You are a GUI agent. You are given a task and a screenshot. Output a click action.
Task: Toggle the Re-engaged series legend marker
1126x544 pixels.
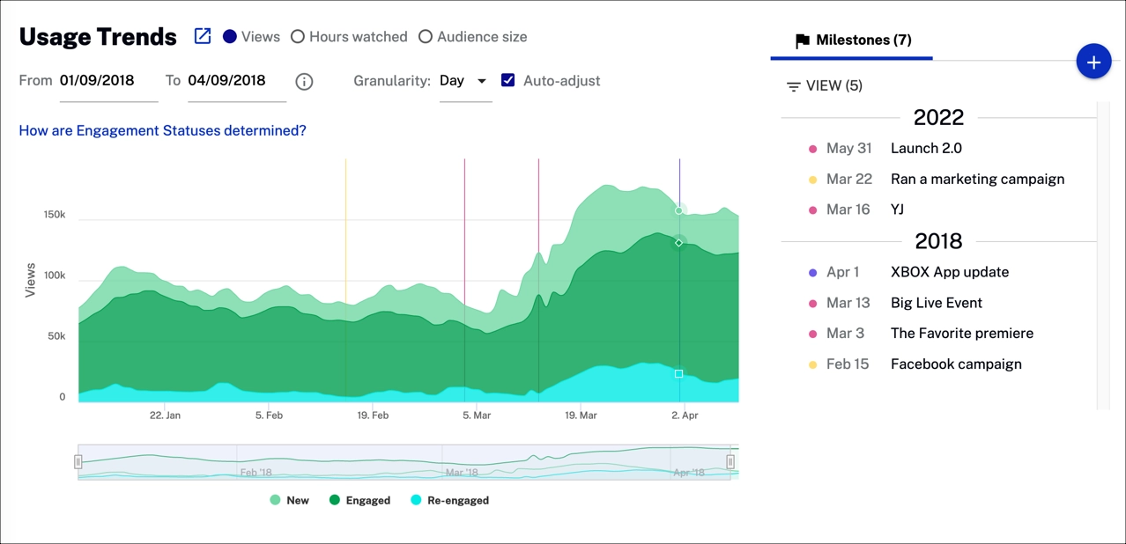point(416,500)
